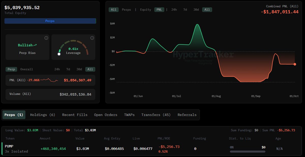This screenshot has width=305, height=157.
Task: Sort positions by Avg Entry column header
Action: tap(112, 139)
